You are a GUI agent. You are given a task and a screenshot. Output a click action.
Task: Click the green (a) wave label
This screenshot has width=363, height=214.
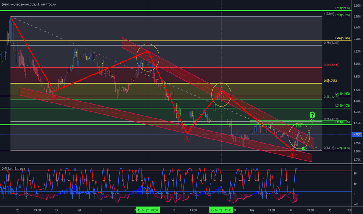click(298, 126)
